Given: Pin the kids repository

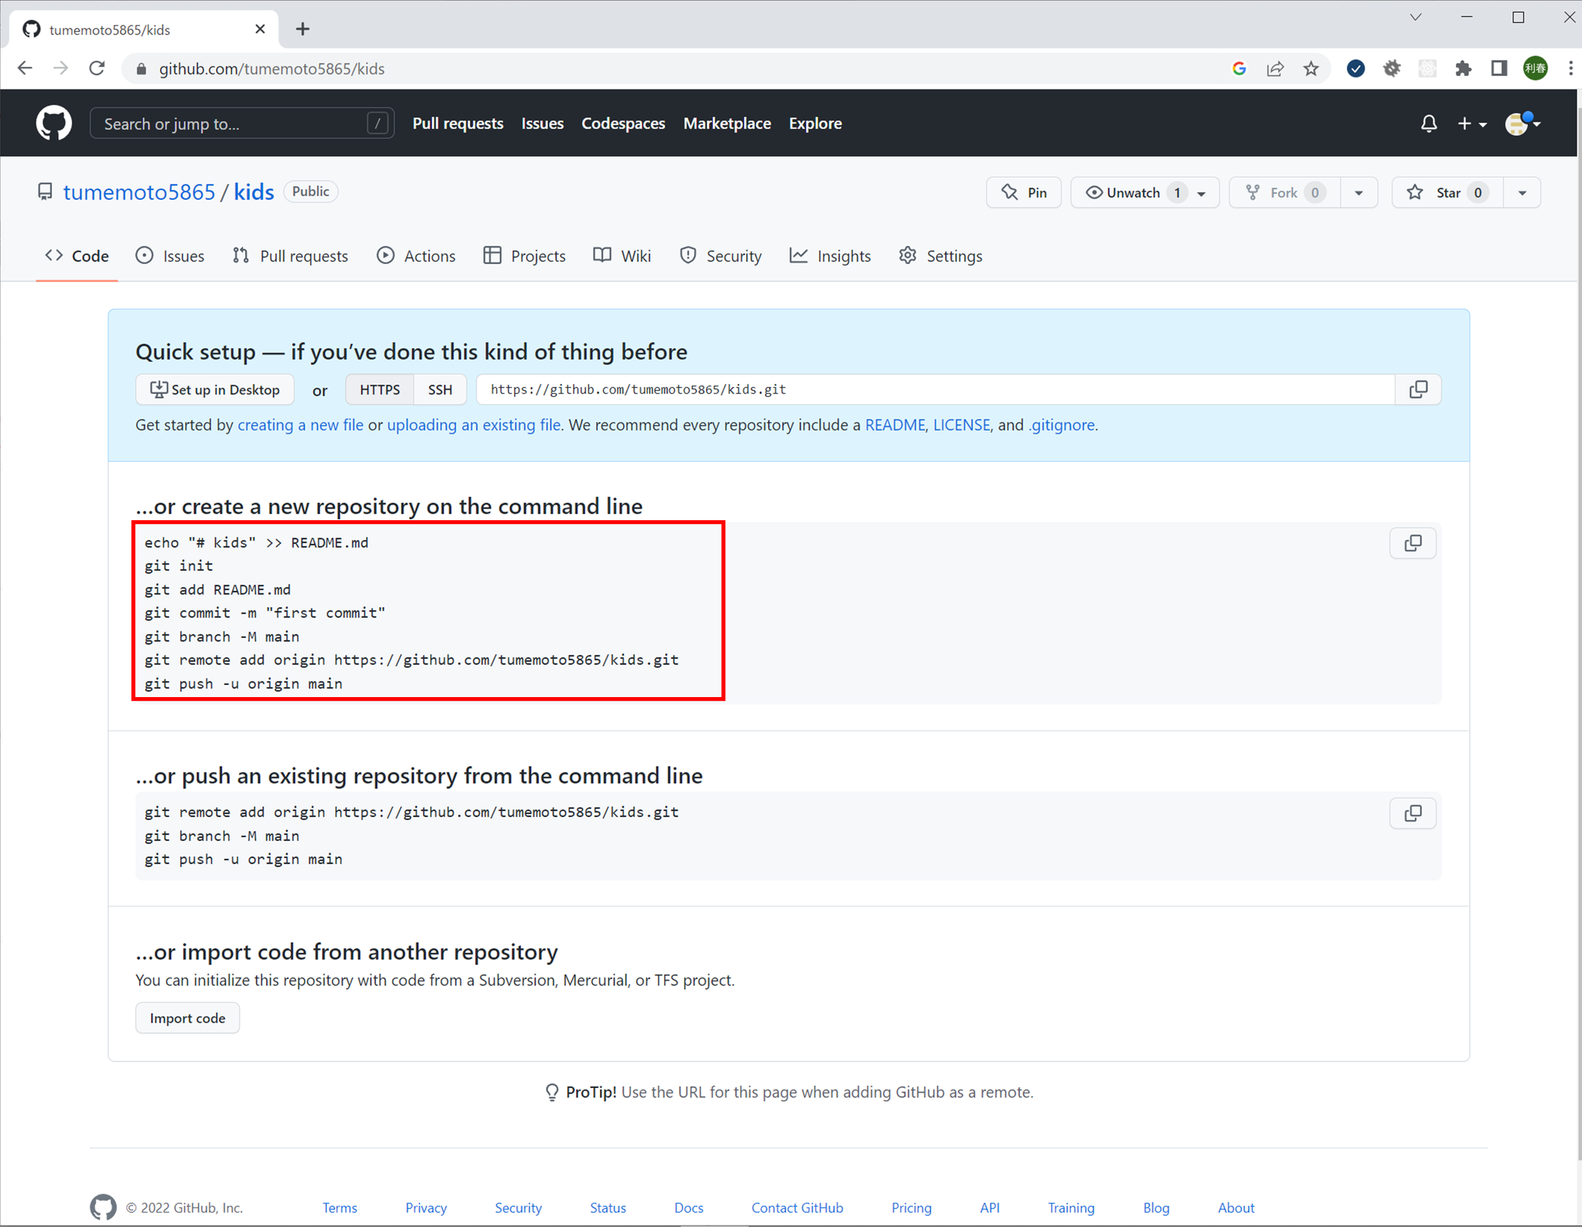Looking at the screenshot, I should [1023, 192].
